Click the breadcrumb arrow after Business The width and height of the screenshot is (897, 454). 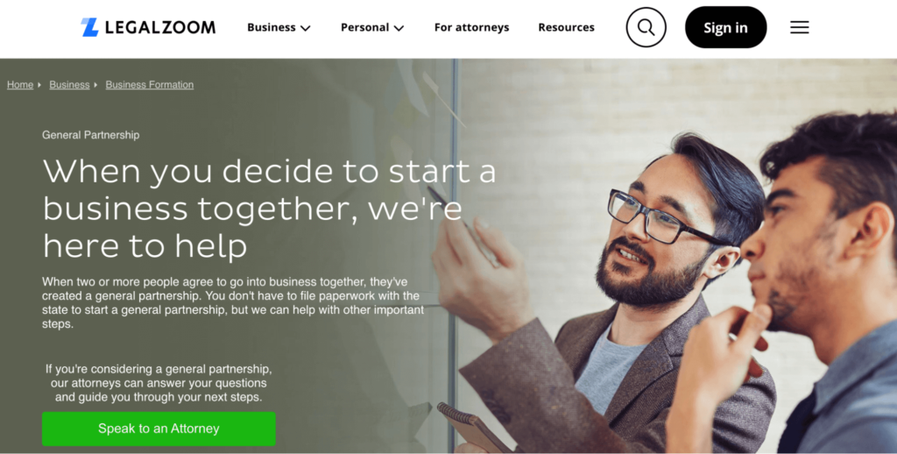pos(95,85)
